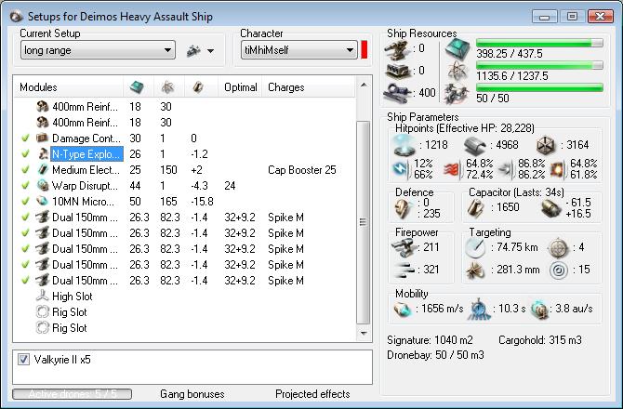This screenshot has width=623, height=409.
Task: Toggle the 10MN Microwarpdrive active checkmark
Action: (x=25, y=202)
